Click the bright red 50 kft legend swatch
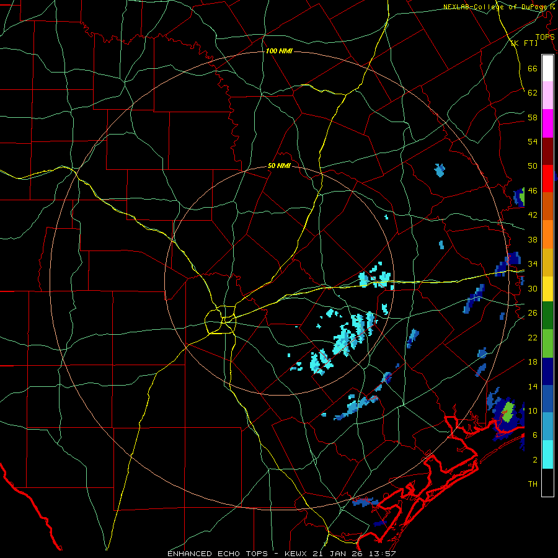The image size is (558, 558). (547, 179)
